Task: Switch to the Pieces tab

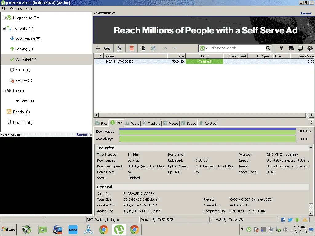Action: 171,124
